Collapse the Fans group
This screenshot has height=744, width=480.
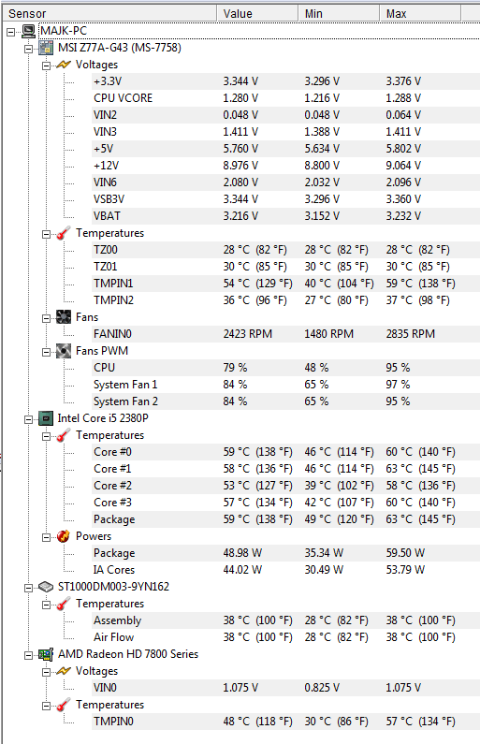(46, 318)
